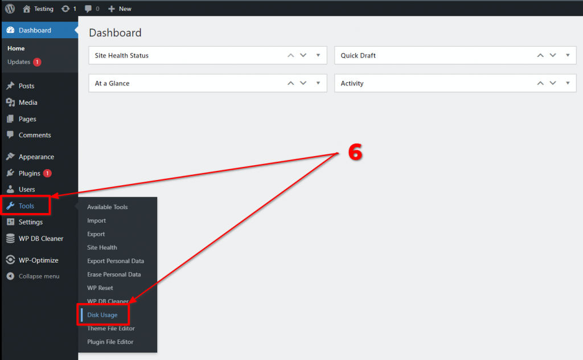Click the Plugins update count badge
583x360 pixels.
coord(47,173)
